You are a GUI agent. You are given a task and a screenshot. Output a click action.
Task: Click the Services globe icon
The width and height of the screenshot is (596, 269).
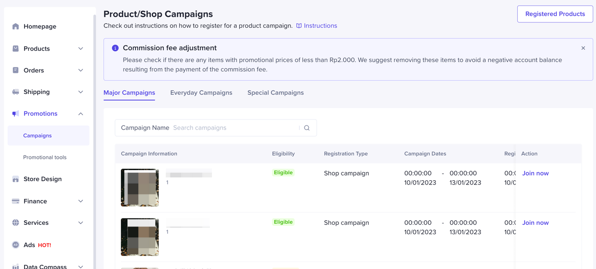[16, 223]
